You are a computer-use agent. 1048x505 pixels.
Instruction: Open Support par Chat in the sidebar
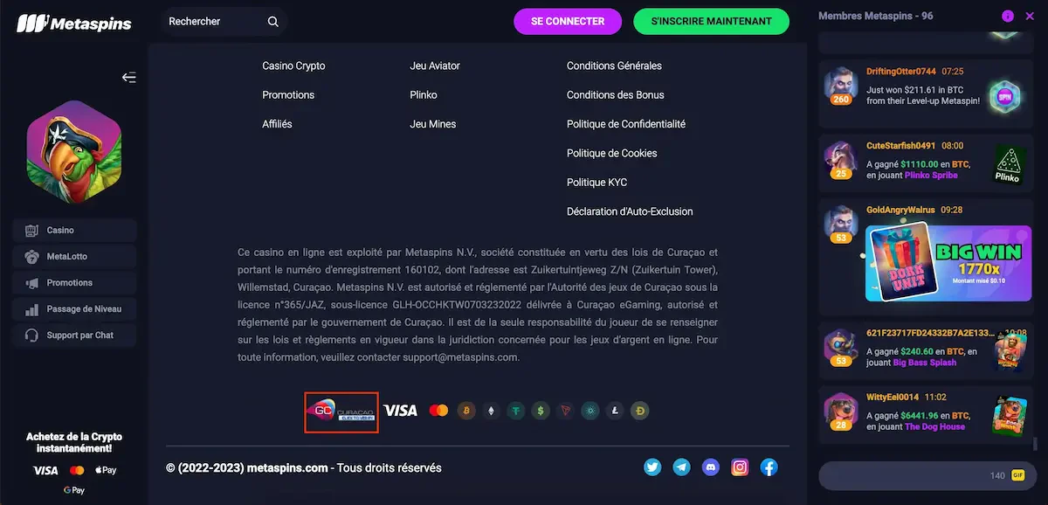[x=74, y=336]
